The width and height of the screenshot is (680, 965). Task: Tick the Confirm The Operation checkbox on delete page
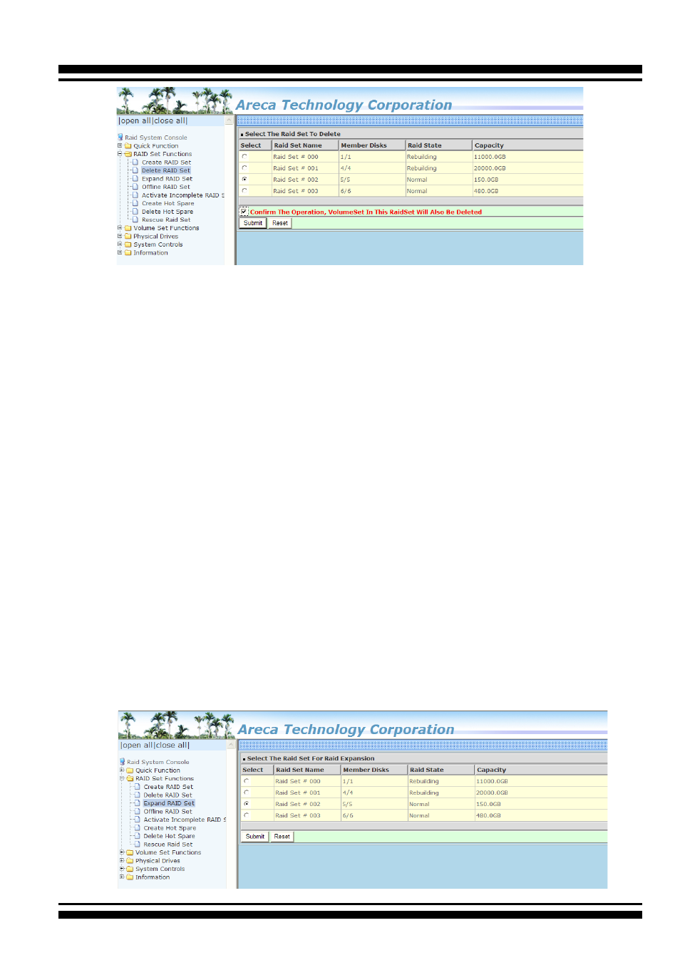pos(244,212)
